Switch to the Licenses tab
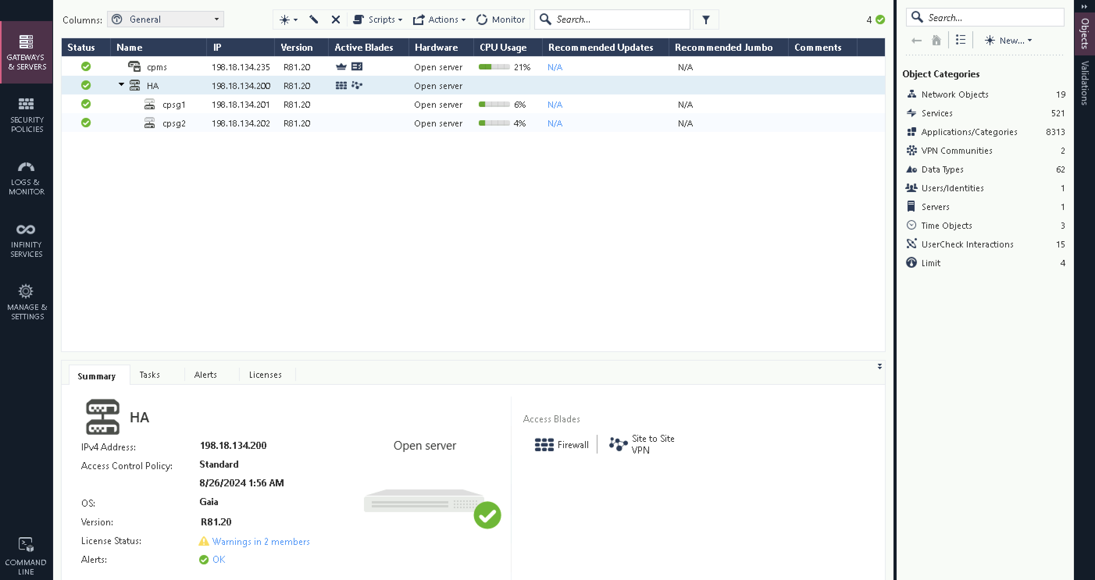This screenshot has height=580, width=1095. (265, 375)
